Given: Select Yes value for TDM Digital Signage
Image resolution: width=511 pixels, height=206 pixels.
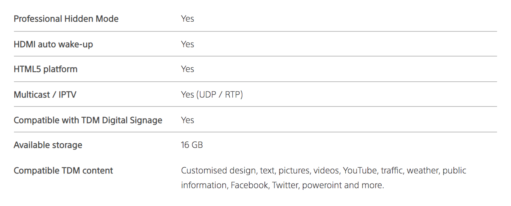Looking at the screenshot, I should [187, 120].
